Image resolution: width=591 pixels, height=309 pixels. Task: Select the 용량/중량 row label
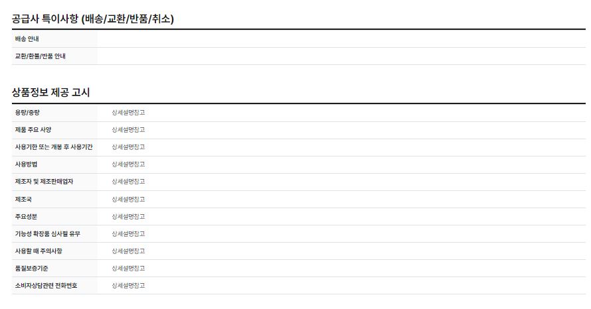(x=27, y=113)
